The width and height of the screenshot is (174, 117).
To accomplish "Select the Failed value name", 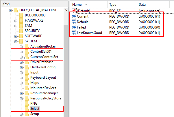I will pyautogui.click(x=81, y=27).
